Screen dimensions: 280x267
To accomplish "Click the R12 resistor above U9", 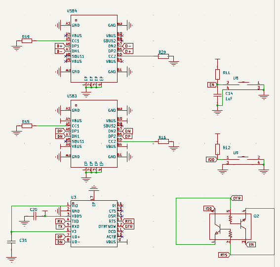I will (217, 149).
